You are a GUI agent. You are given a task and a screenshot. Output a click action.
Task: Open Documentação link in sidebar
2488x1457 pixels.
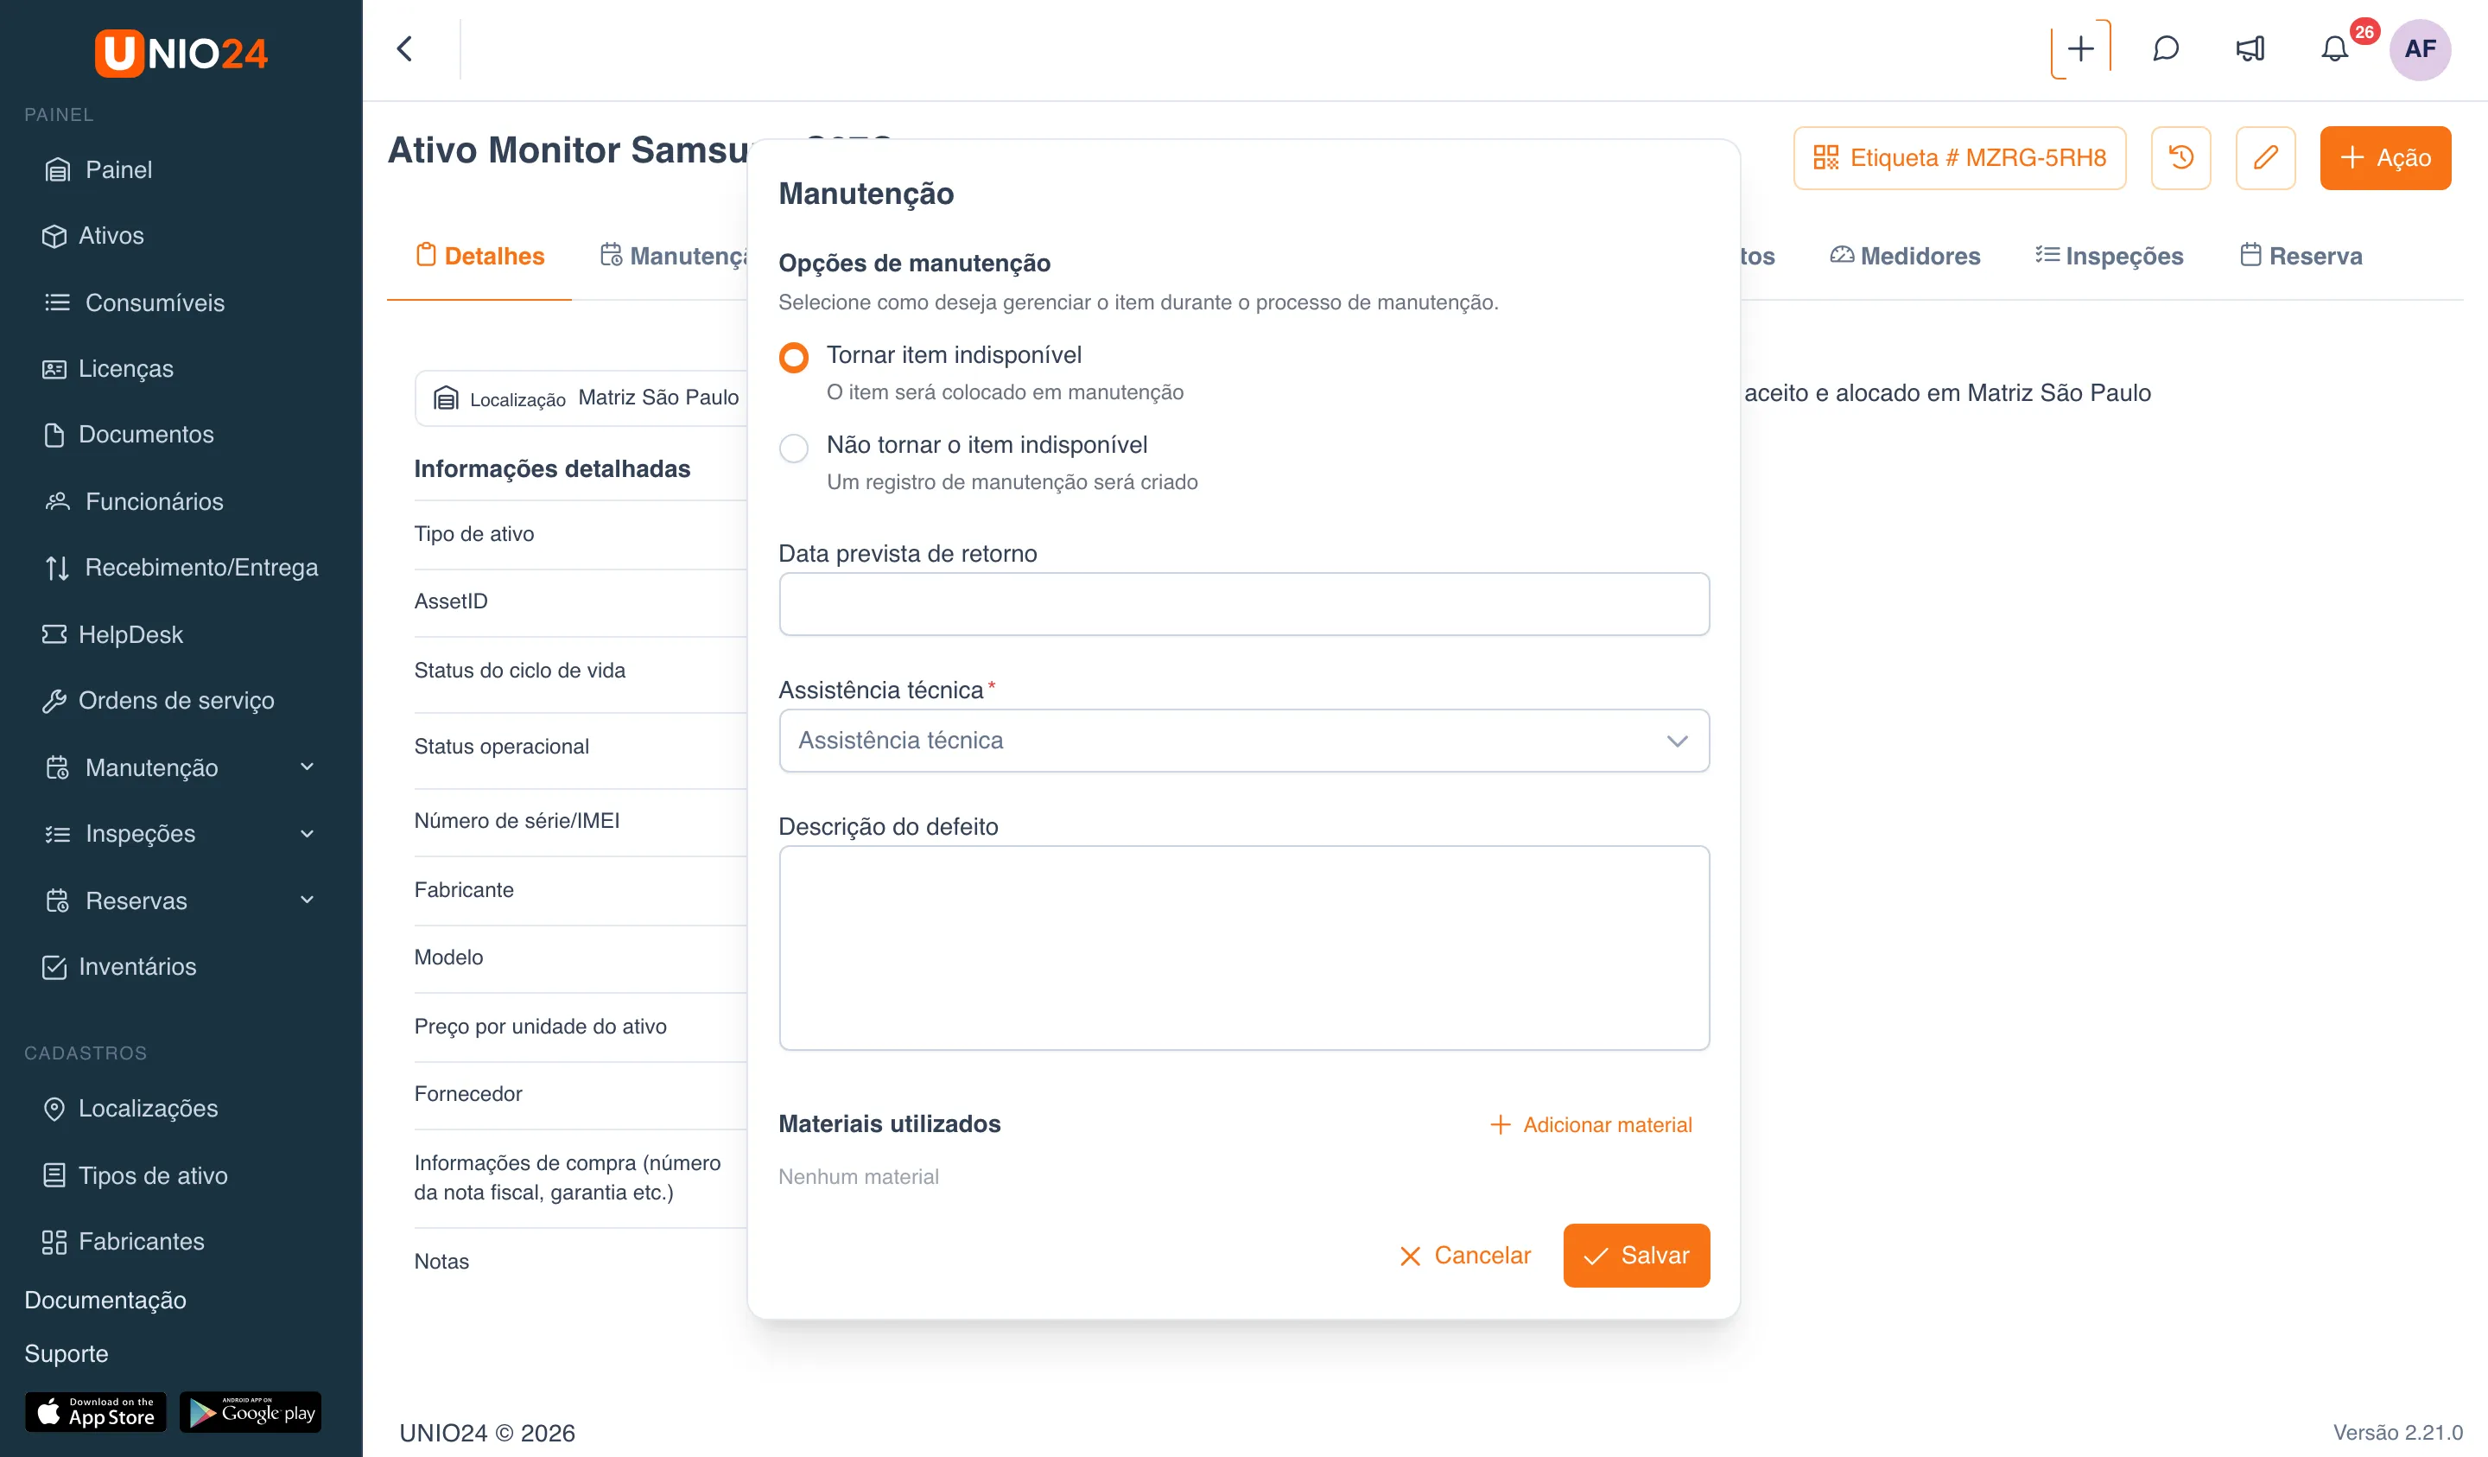[x=105, y=1300]
